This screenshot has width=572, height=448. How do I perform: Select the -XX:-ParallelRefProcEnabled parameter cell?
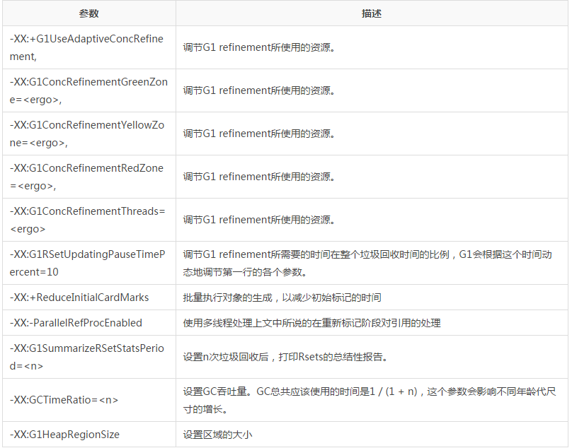(x=89, y=323)
